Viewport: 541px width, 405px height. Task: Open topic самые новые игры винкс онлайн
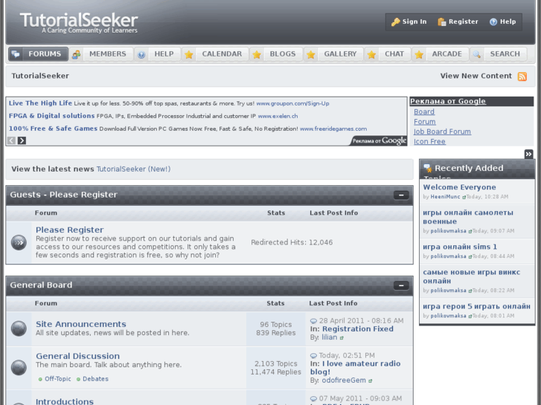click(472, 276)
